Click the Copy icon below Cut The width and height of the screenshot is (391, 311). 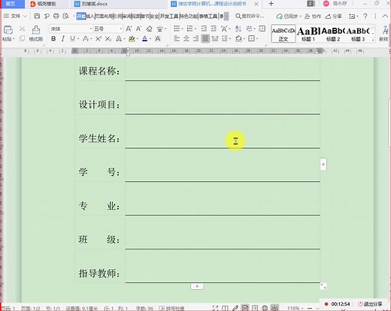pyautogui.click(x=22, y=38)
